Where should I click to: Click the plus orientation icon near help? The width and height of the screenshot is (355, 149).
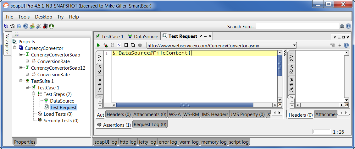click(339, 45)
